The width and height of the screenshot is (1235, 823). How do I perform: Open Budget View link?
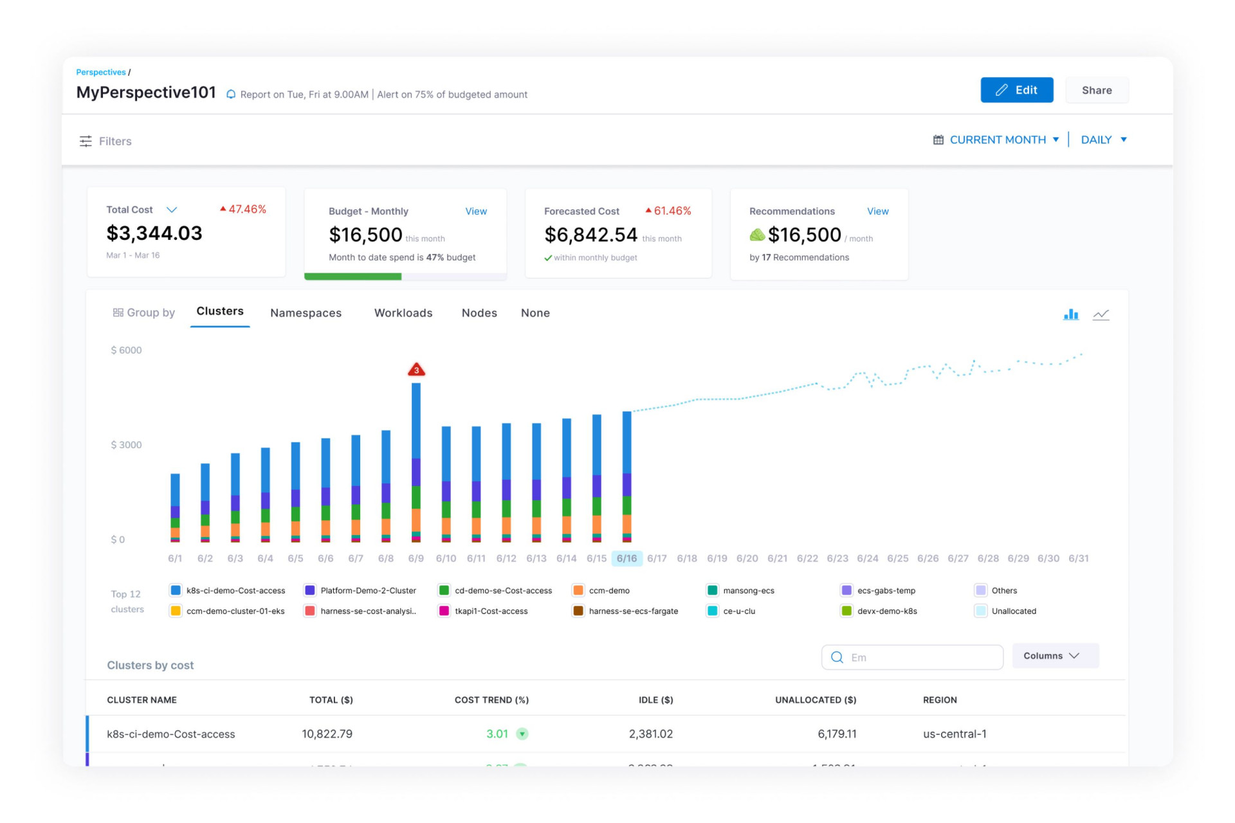tap(476, 211)
